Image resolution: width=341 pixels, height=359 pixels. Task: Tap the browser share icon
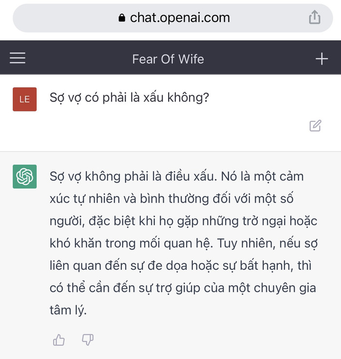click(x=315, y=18)
